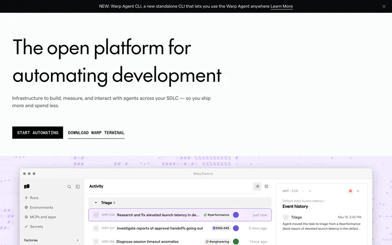Follow the DOWNLOAD WARP TERMINAL link

click(x=96, y=133)
